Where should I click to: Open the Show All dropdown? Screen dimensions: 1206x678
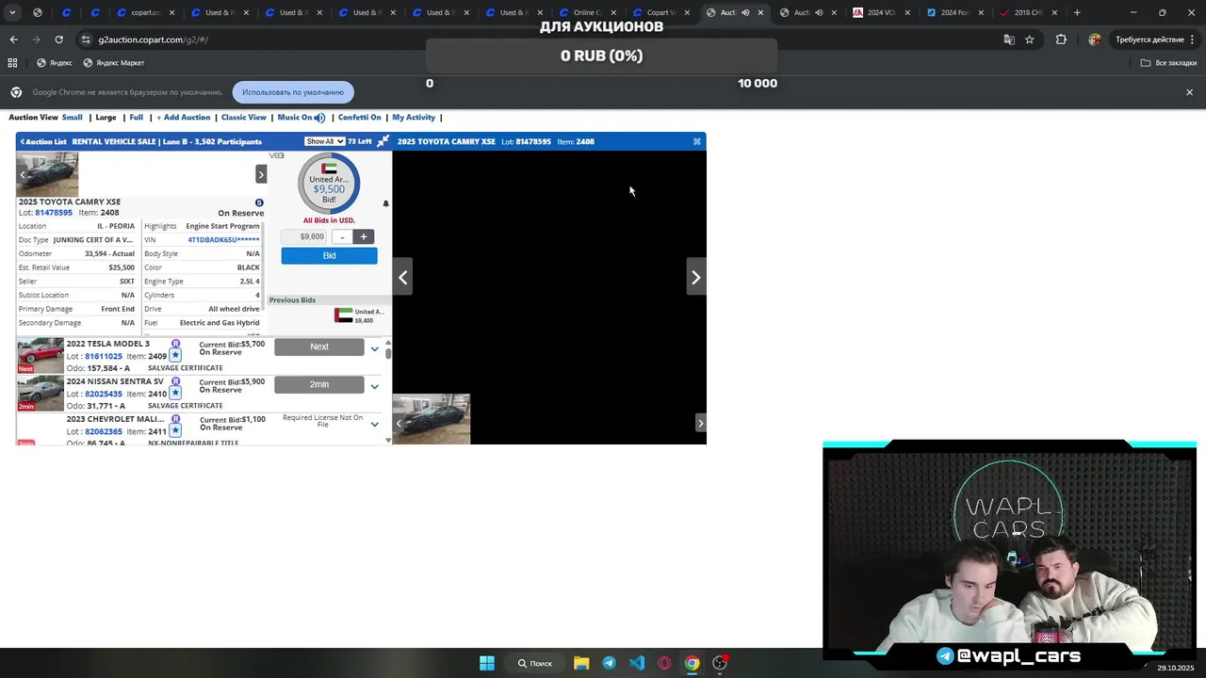click(x=324, y=141)
